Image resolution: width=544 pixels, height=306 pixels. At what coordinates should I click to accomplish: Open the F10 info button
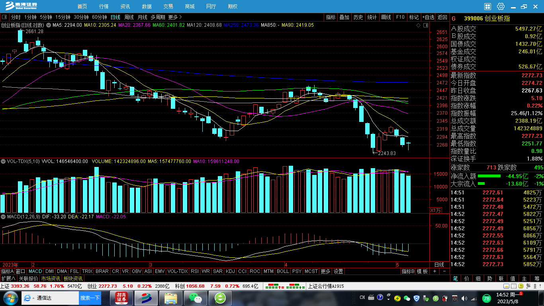pos(400,17)
